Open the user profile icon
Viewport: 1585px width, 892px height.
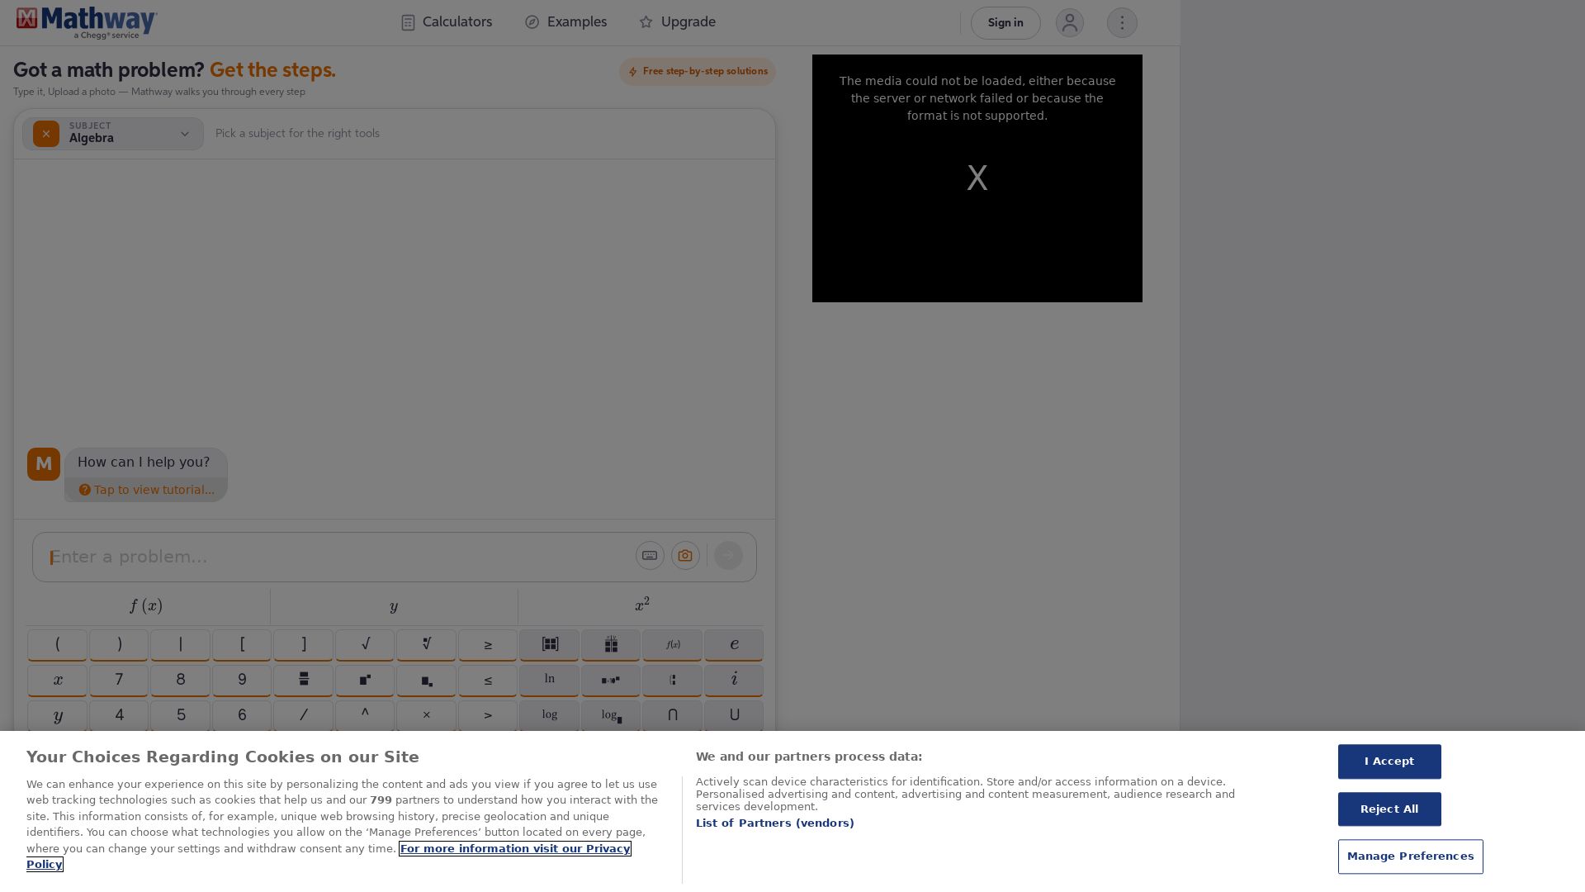pos(1070,22)
